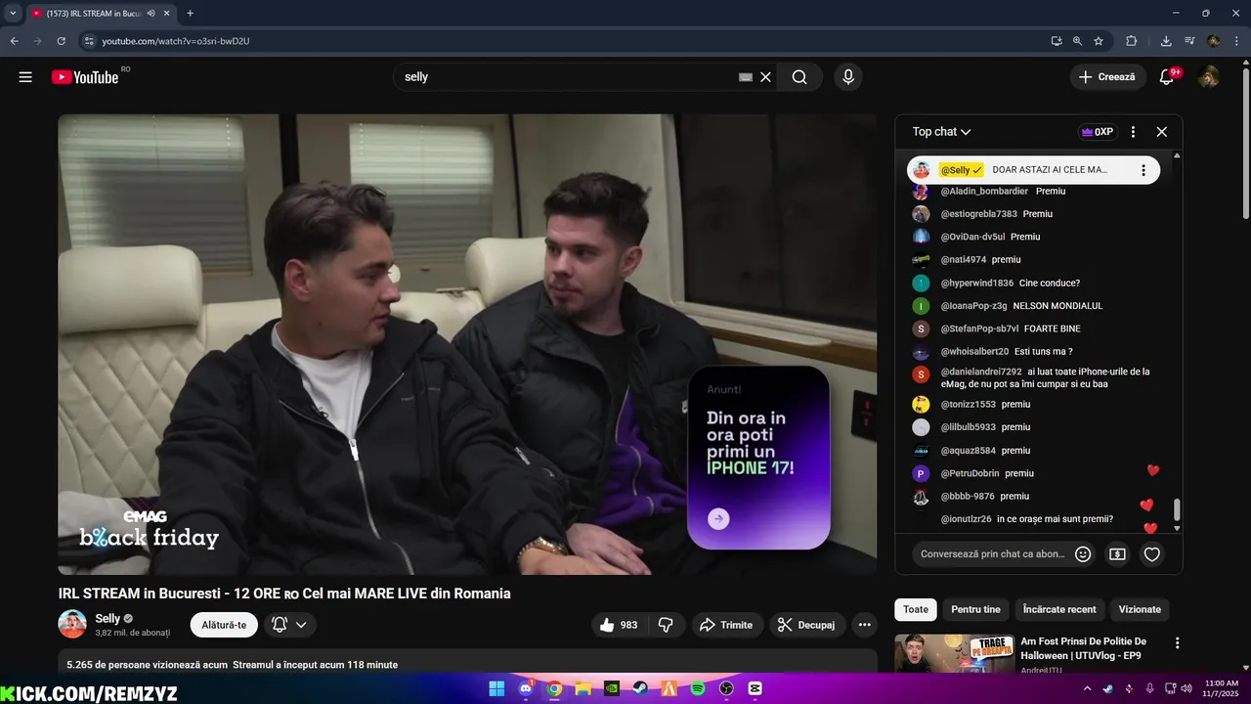The height and width of the screenshot is (704, 1251).
Task: Open Chrome three-dot menu
Action: (1235, 41)
